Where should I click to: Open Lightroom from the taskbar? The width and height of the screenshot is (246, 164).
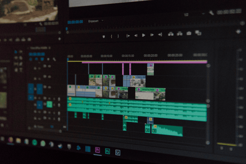click(118, 151)
